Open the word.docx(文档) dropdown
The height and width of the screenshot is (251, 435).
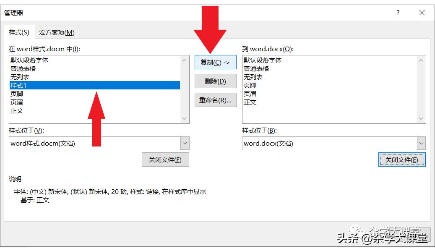pos(421,143)
